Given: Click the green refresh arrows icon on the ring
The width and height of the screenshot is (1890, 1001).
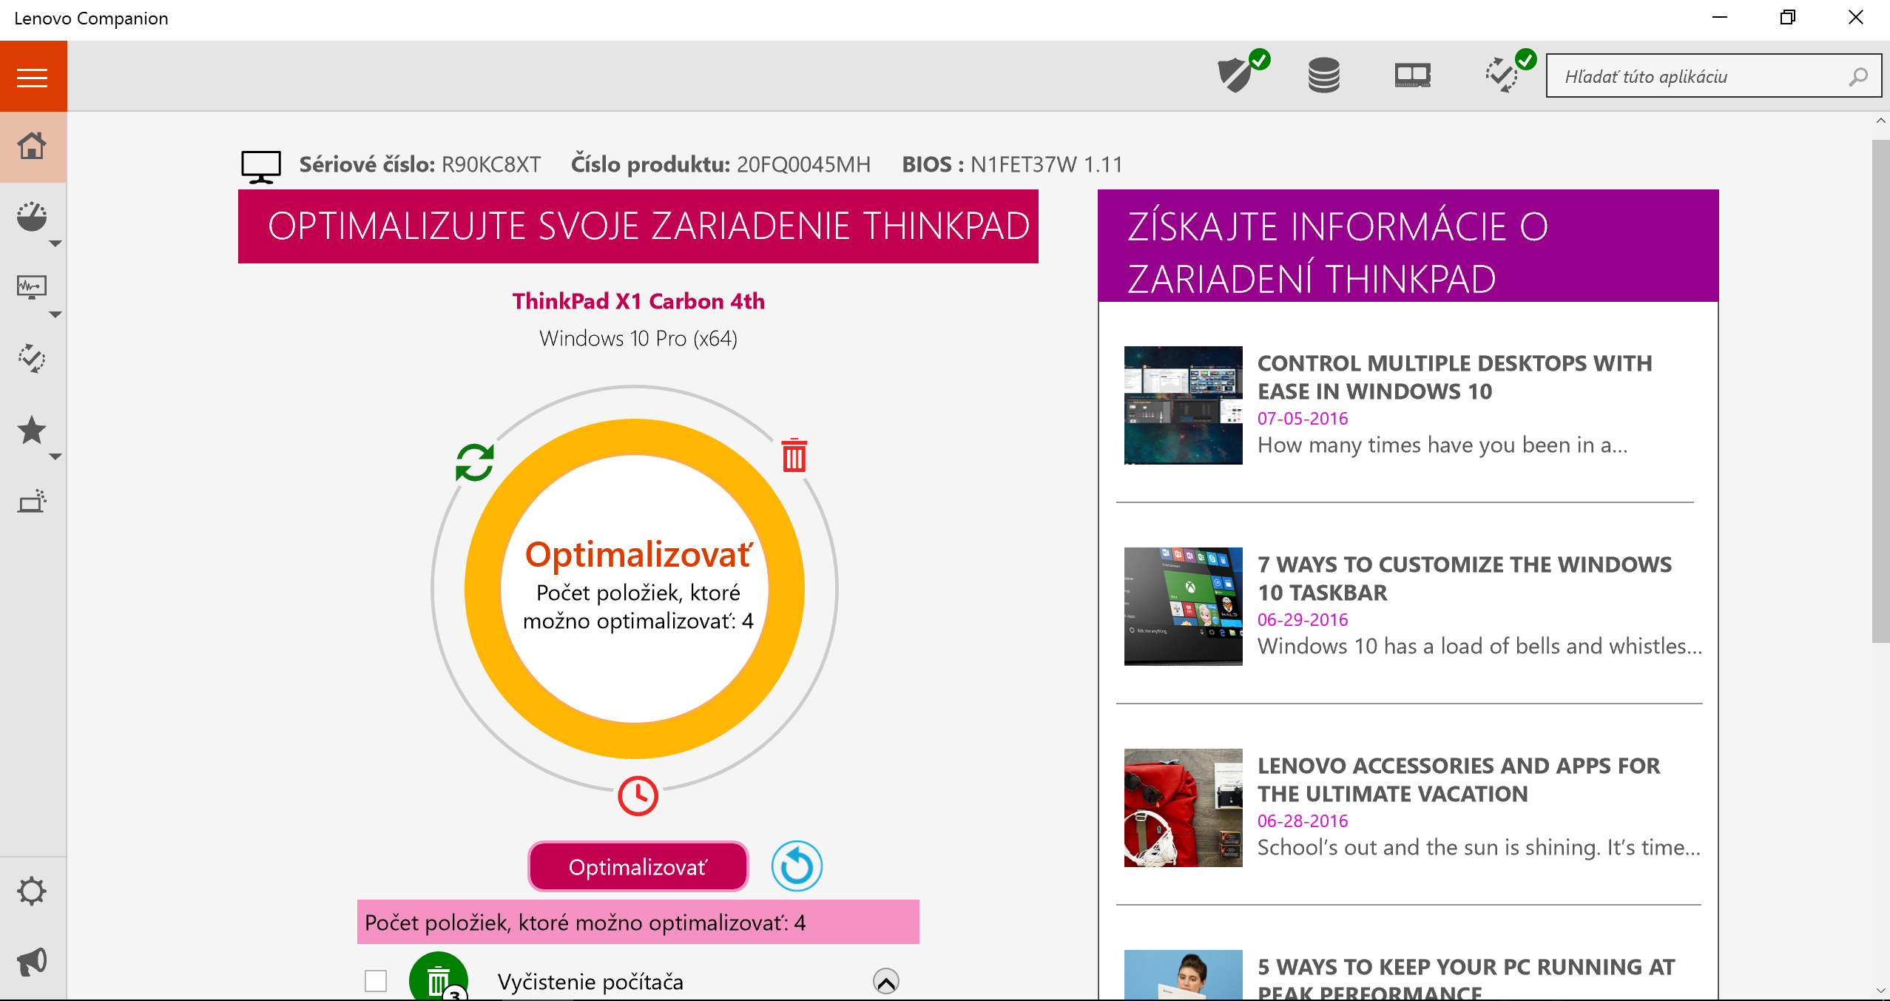Looking at the screenshot, I should (474, 462).
